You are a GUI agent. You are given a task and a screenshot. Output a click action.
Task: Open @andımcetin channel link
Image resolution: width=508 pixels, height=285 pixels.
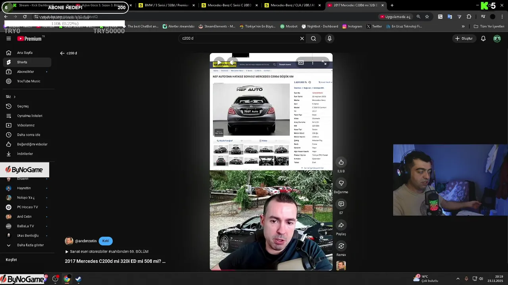[x=86, y=241]
